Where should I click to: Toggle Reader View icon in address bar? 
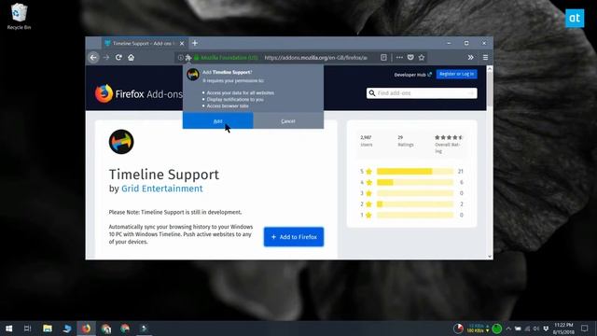[383, 58]
